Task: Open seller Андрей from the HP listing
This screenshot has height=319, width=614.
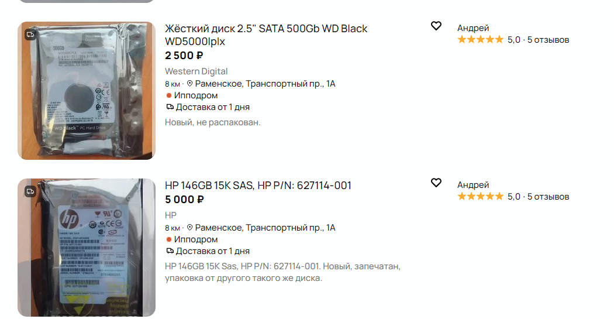Action: (473, 185)
